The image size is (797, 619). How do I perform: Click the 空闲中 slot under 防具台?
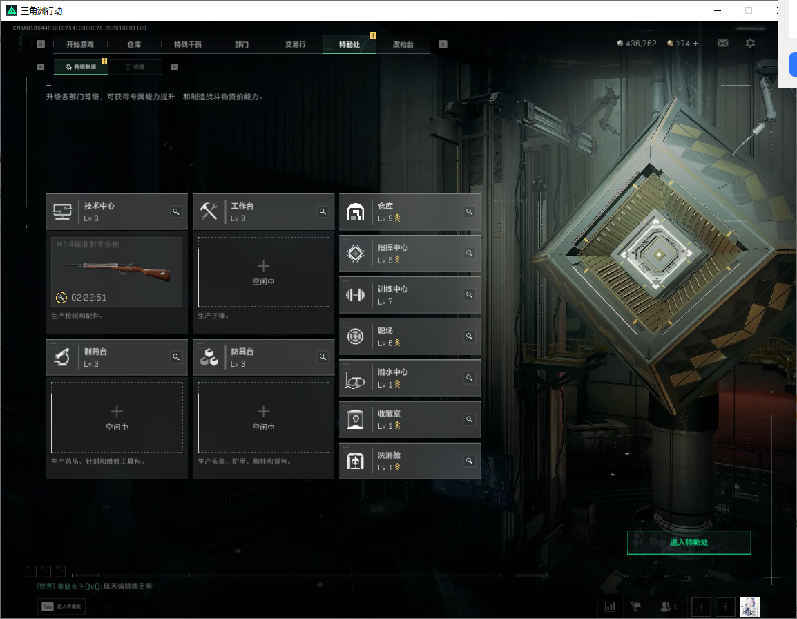[x=263, y=417]
